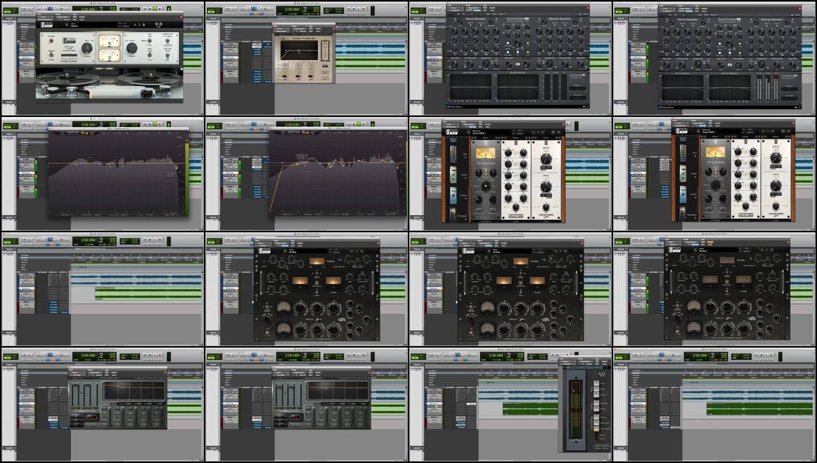The width and height of the screenshot is (817, 463).
Task: Click the Output knob on Virtual Tape Machines
Action: tap(132, 48)
